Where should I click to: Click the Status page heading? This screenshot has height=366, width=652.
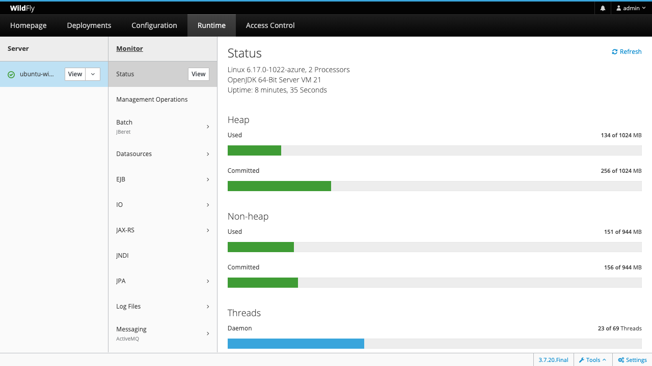[x=244, y=53]
